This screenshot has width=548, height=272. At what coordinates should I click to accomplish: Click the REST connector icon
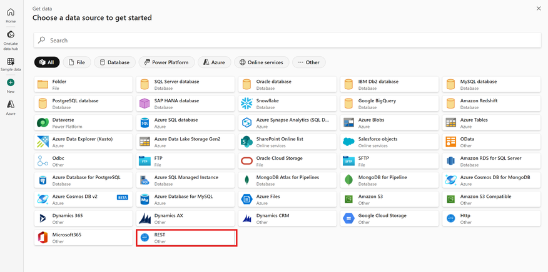pos(145,238)
